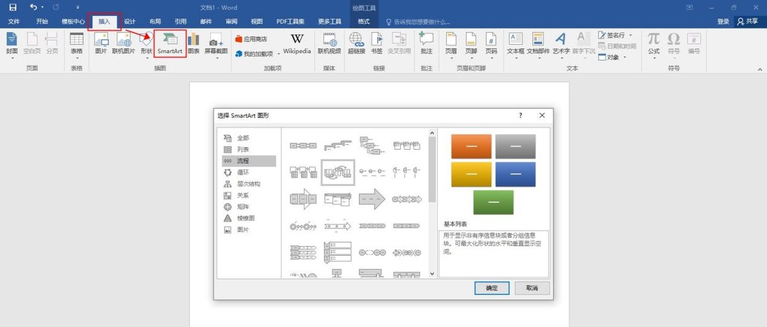767x327 pixels.
Task: Confirm with the 确定 button
Action: click(492, 288)
